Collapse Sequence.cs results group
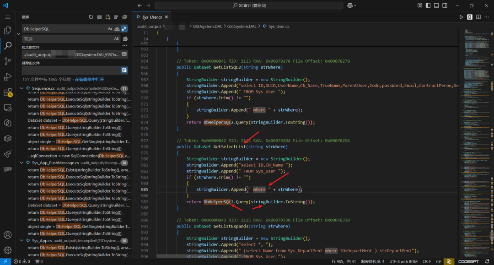This screenshot has width=494, height=265. click(x=21, y=88)
